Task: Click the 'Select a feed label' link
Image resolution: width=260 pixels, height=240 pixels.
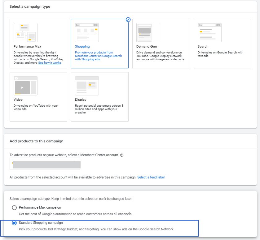Action: (151, 177)
